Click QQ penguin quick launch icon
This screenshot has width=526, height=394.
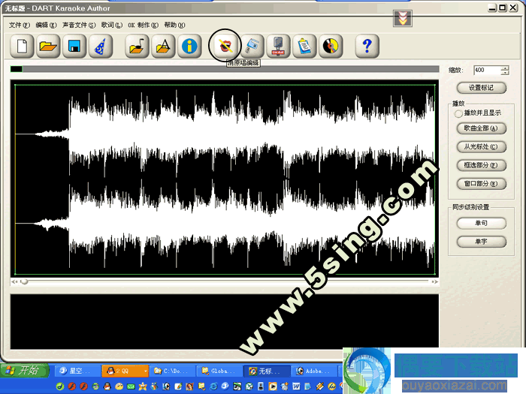107,386
